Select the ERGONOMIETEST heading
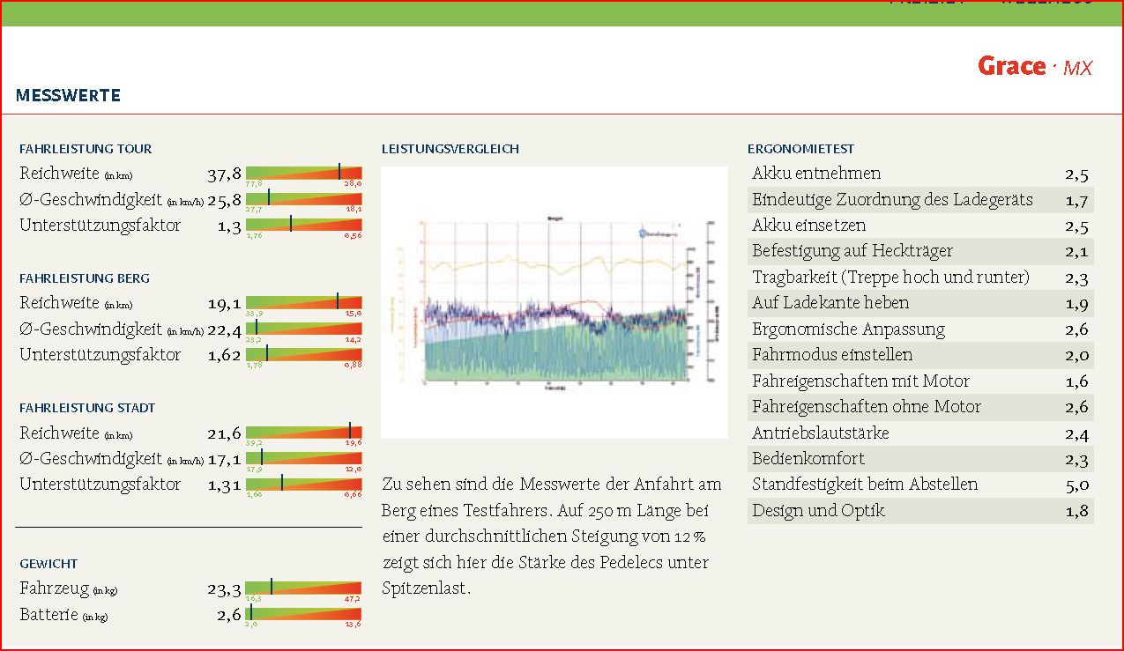1124x651 pixels. pos(800,149)
